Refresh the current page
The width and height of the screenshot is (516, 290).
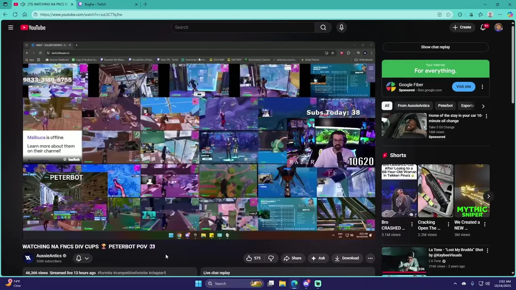point(15,14)
